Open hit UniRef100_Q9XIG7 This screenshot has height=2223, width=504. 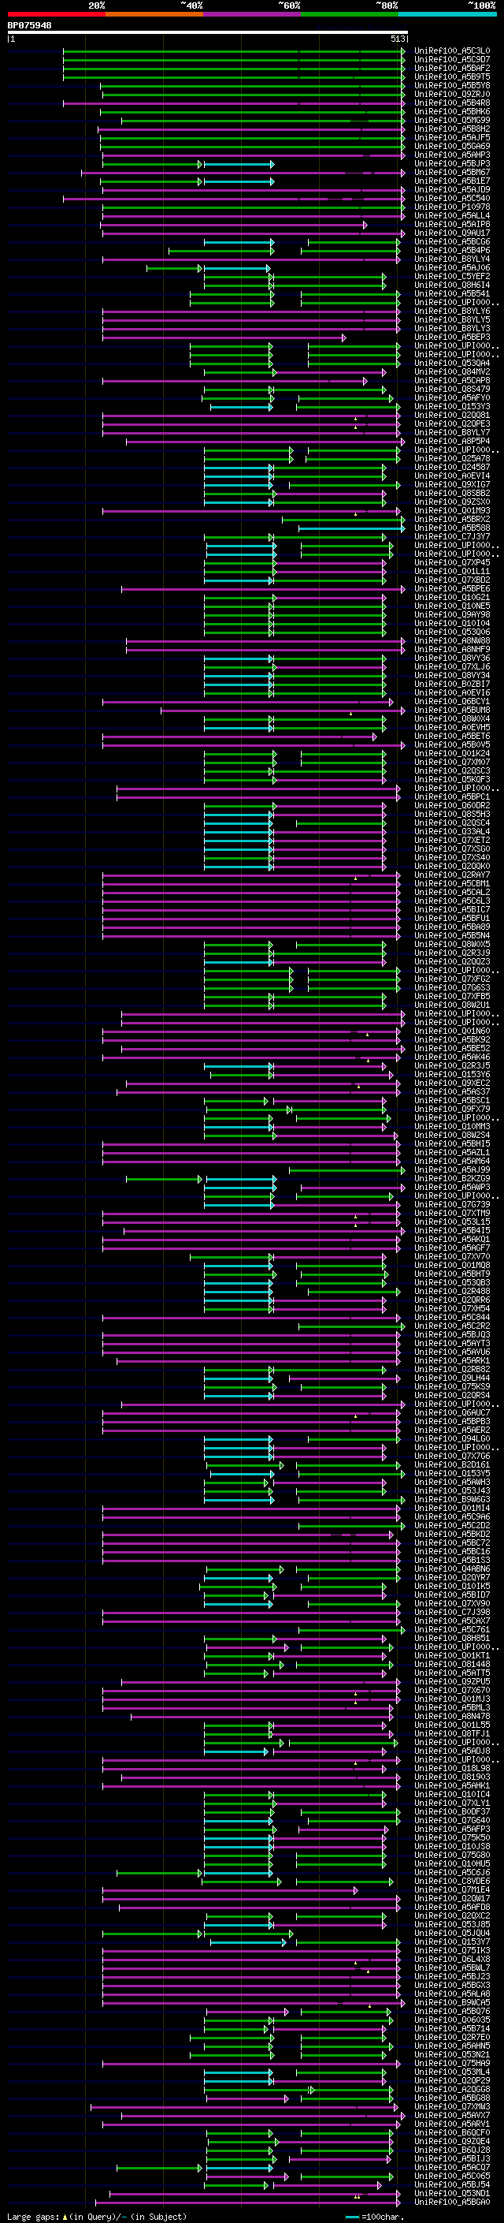coord(452,484)
